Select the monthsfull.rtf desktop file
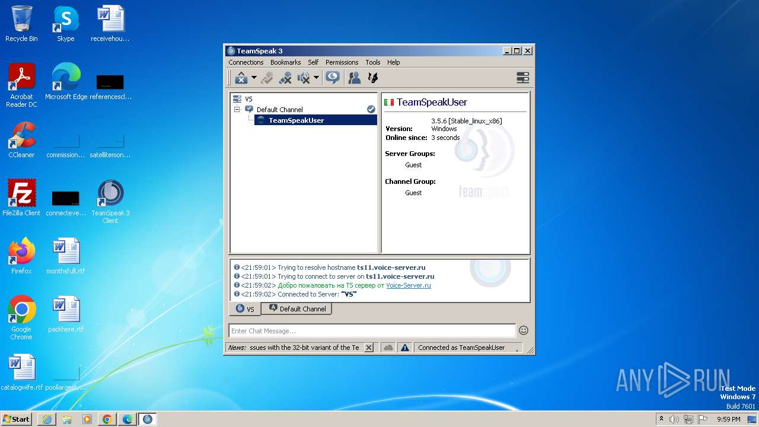 click(x=66, y=256)
